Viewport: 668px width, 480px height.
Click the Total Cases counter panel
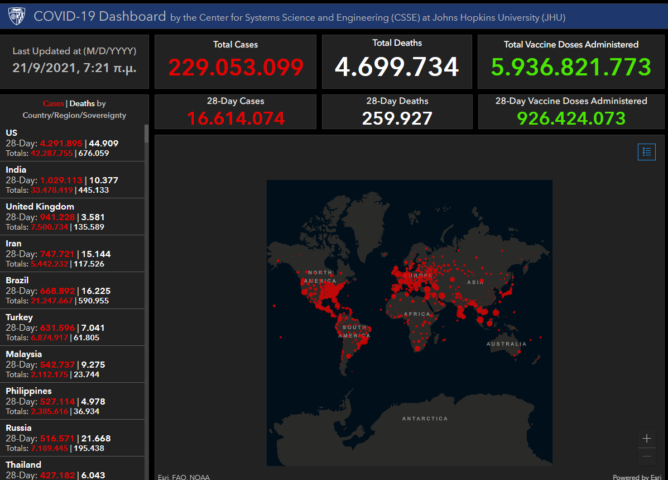(x=236, y=61)
